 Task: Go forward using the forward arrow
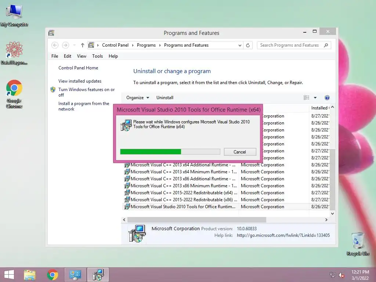click(x=65, y=45)
